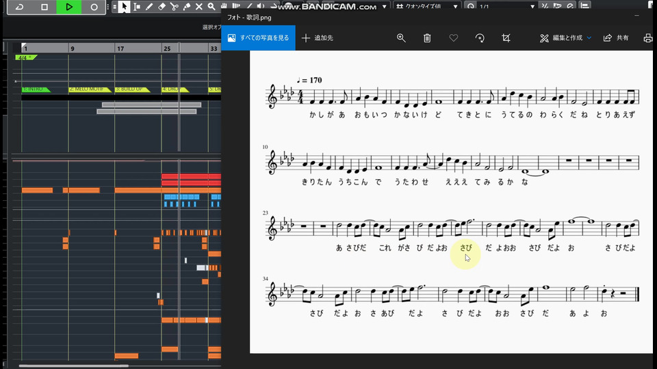Select the Object Selection arrow tool
The width and height of the screenshot is (657, 369).
[124, 7]
